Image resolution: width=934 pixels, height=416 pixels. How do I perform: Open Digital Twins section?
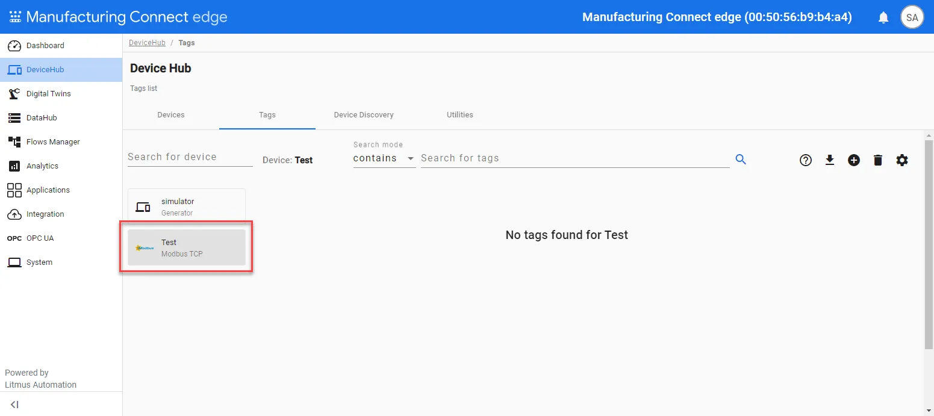[x=61, y=94]
